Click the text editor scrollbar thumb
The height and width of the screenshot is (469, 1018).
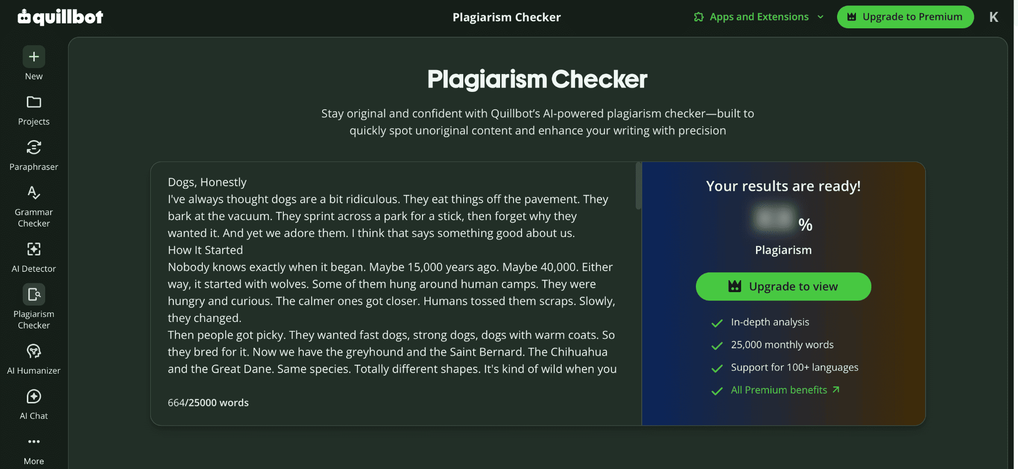pos(638,186)
